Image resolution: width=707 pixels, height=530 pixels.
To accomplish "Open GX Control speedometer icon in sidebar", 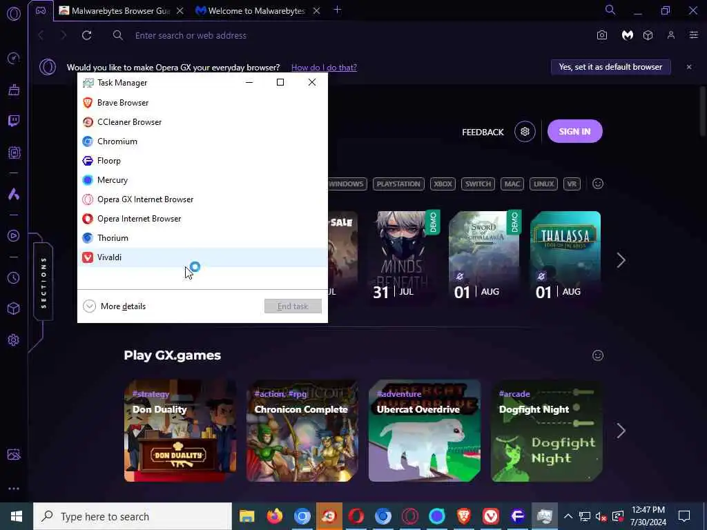I will [14, 58].
